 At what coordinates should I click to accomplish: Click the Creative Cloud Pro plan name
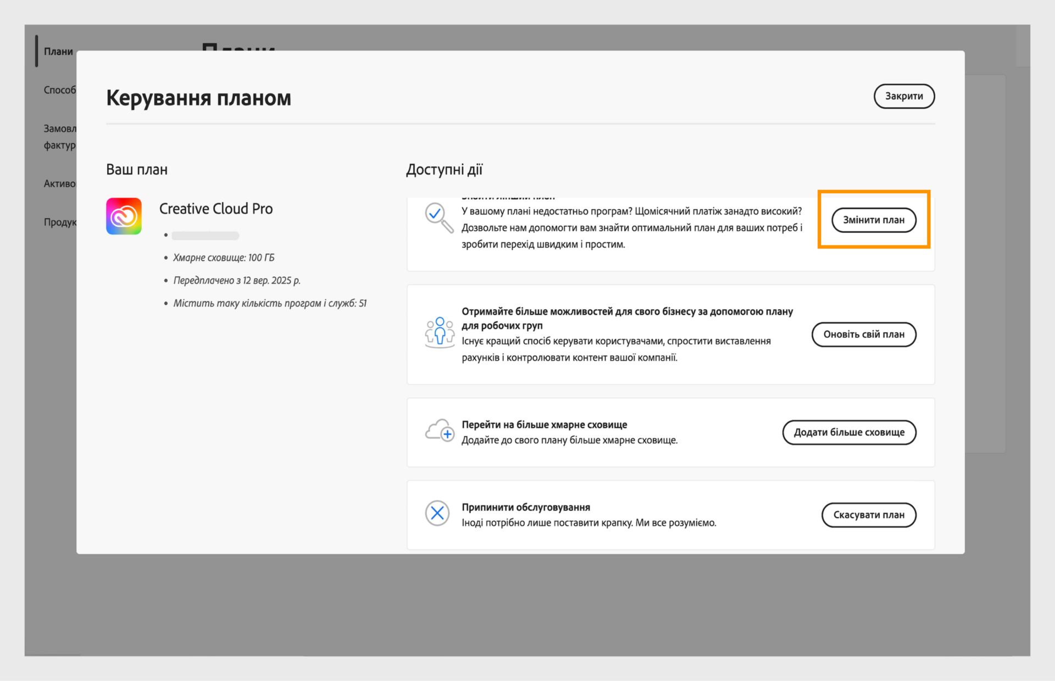[216, 209]
